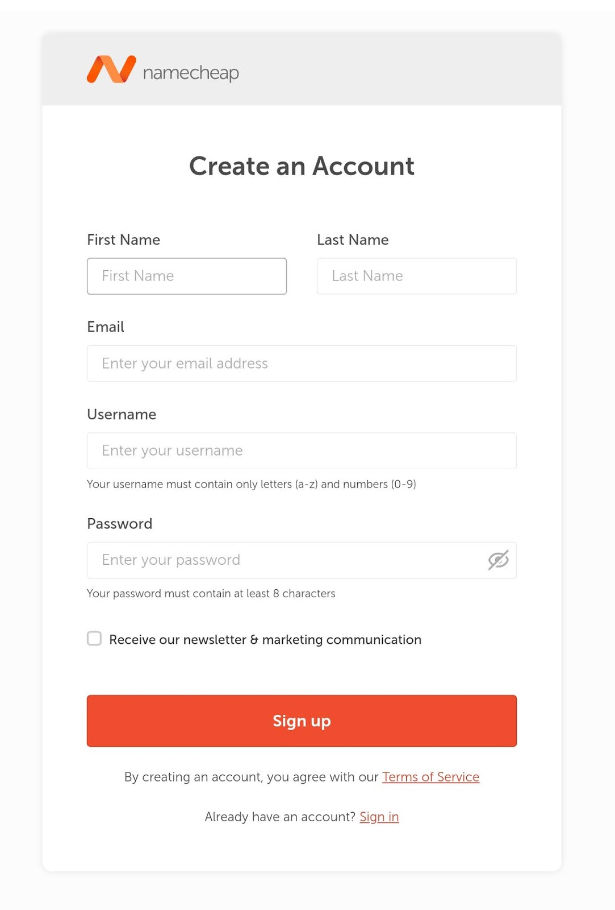Click the orange Namecheap N logo icon
Image resolution: width=615 pixels, height=910 pixels.
111,69
